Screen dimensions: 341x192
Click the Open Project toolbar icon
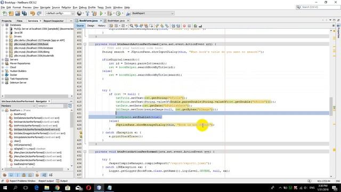18,13
